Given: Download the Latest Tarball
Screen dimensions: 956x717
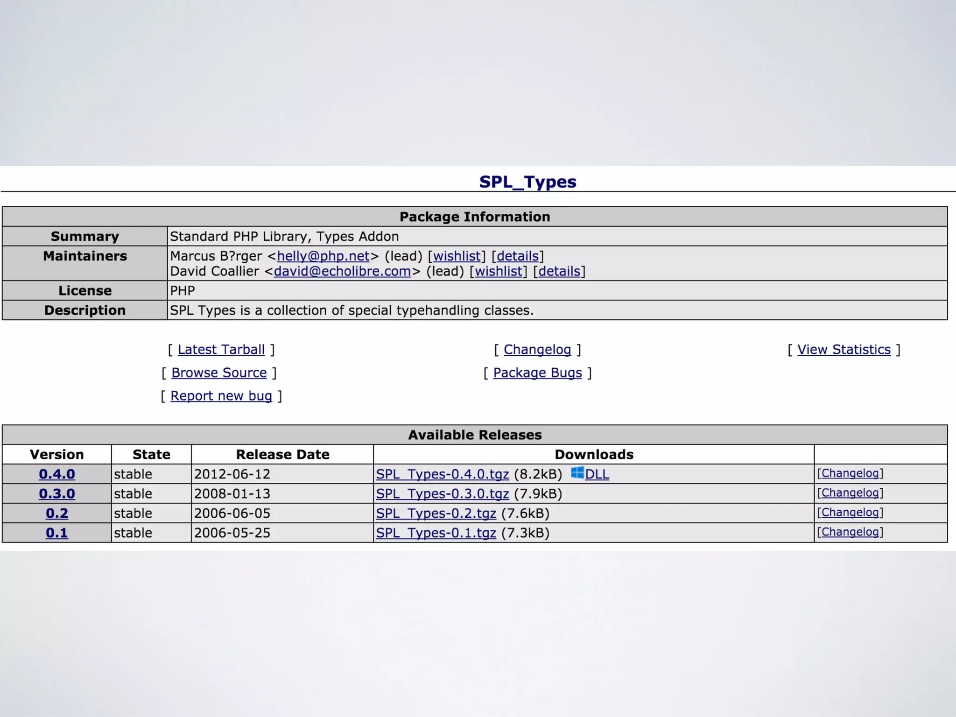Looking at the screenshot, I should (221, 350).
